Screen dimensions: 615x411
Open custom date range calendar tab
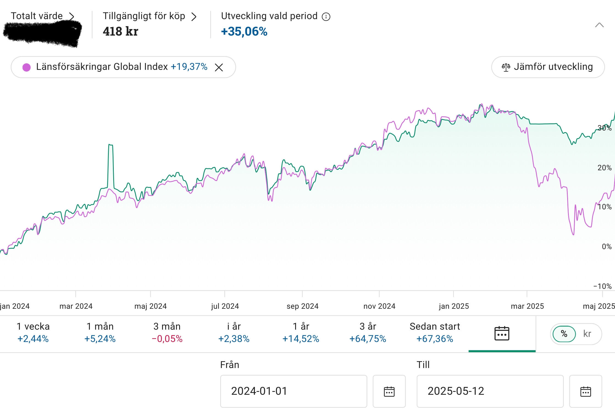tap(502, 333)
